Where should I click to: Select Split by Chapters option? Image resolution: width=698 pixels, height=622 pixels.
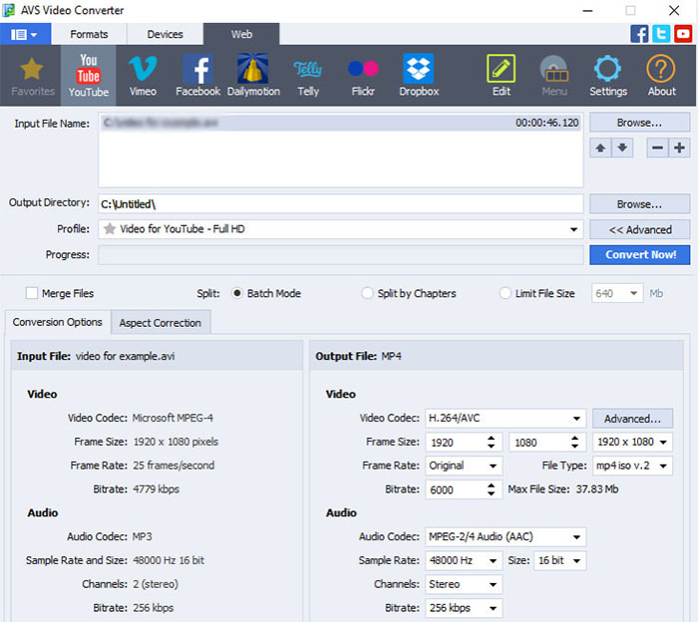(x=367, y=293)
